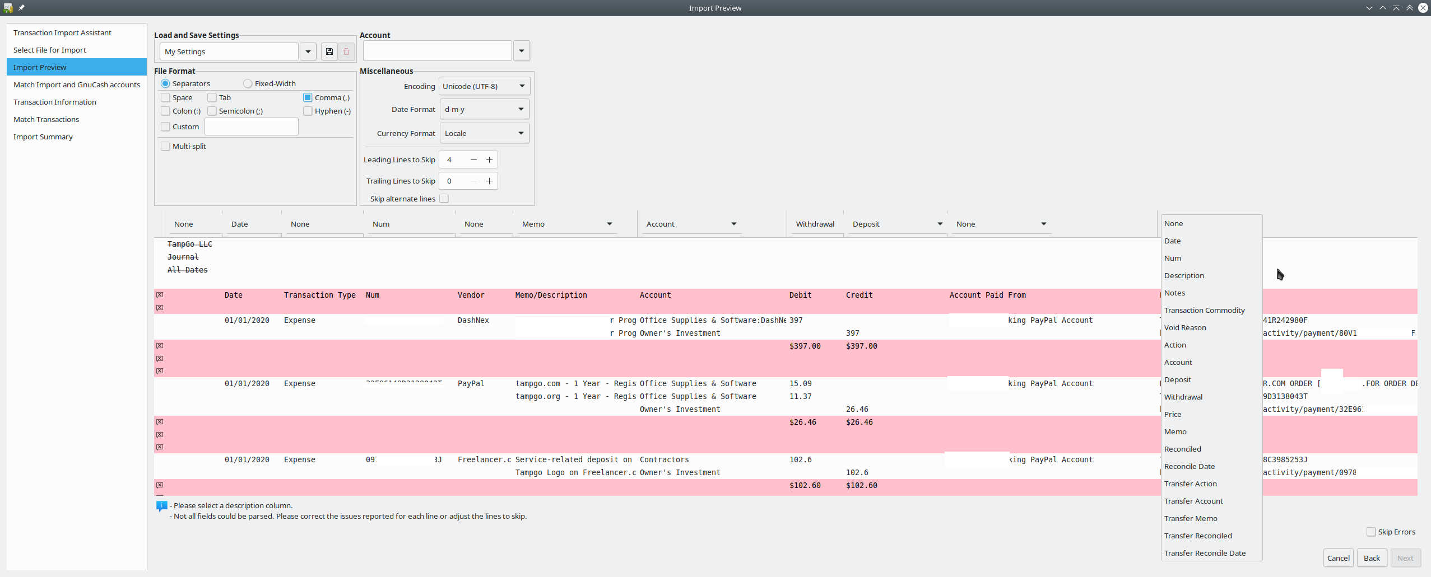
Task: Click the save settings floppy disk icon
Action: tap(329, 51)
